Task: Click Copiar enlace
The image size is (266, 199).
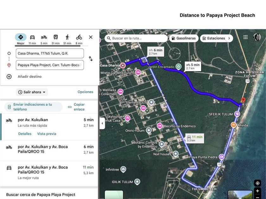Action: (x=76, y=107)
